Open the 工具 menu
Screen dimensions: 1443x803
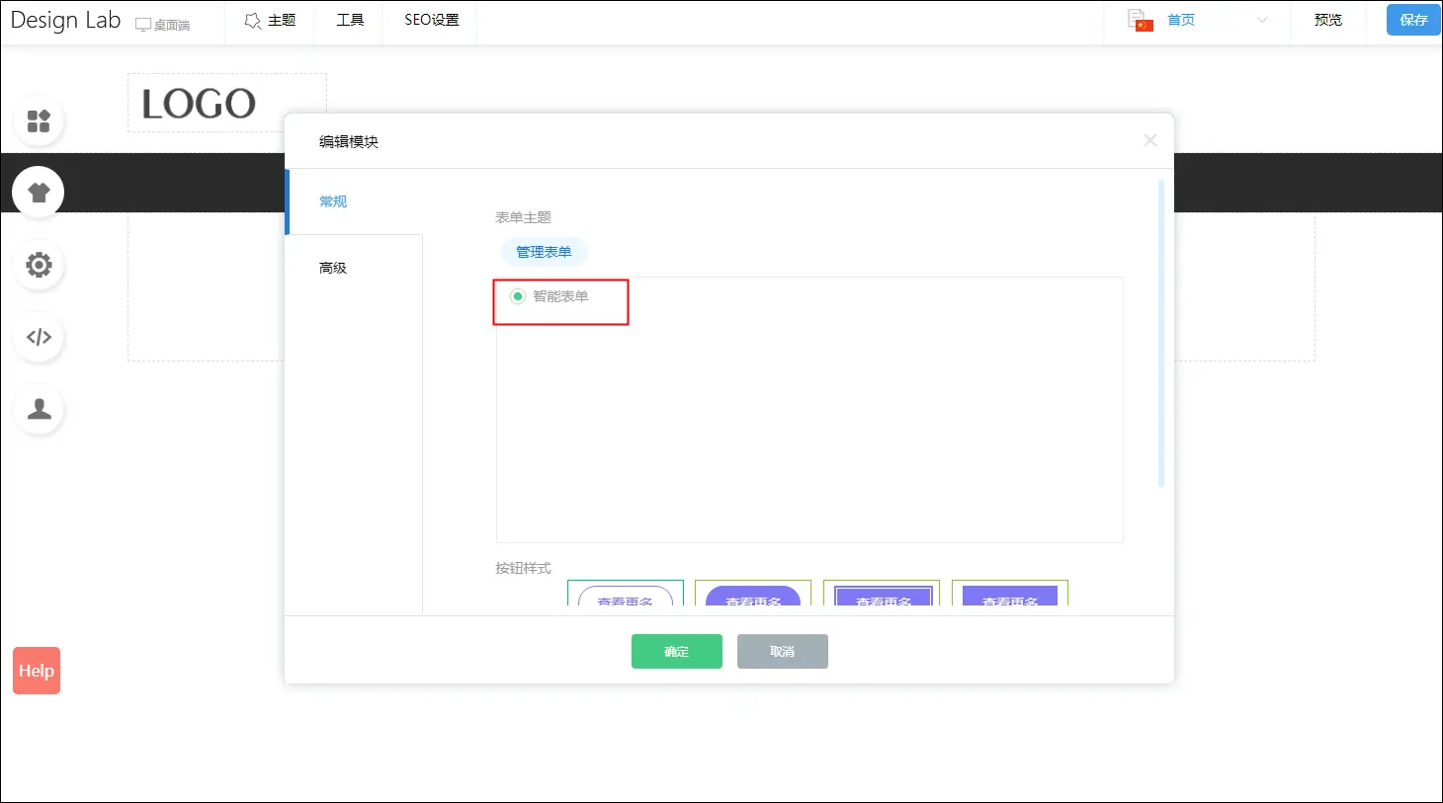[x=350, y=20]
